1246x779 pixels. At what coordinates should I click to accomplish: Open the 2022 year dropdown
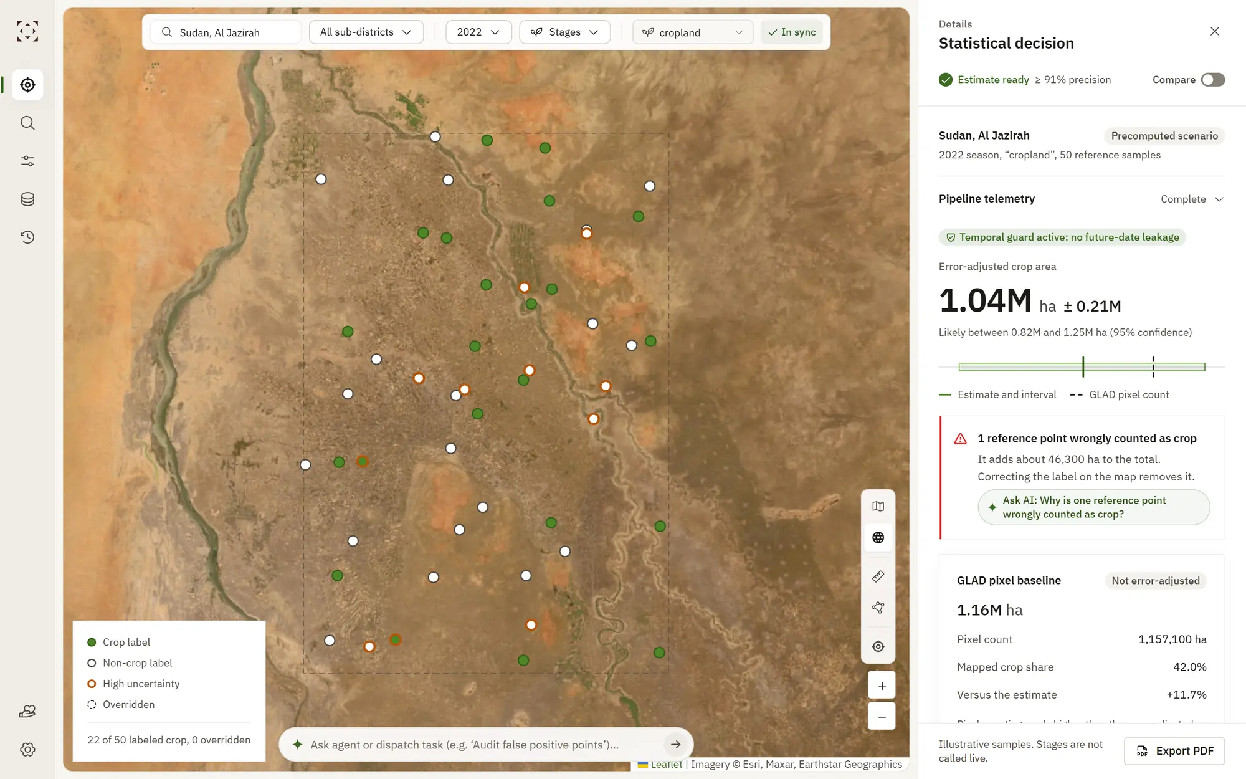[478, 32]
